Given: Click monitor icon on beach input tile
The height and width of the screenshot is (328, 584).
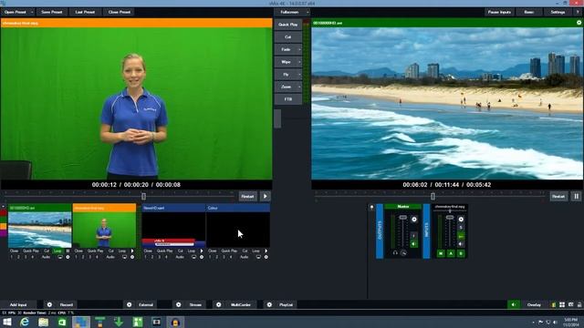Looking at the screenshot, I should [60, 257].
